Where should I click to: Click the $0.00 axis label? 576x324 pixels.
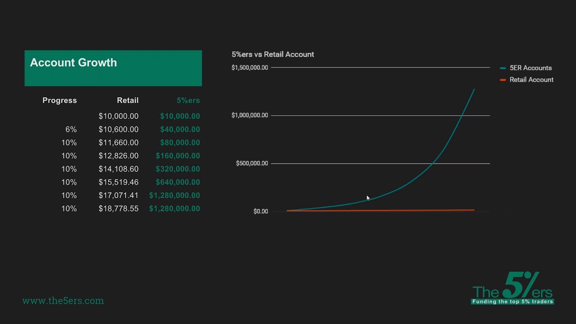coord(261,211)
